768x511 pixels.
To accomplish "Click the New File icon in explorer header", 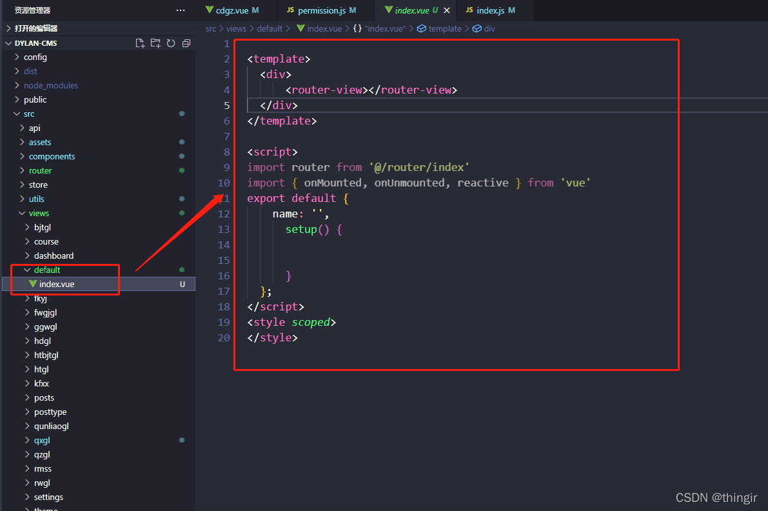I will [140, 43].
